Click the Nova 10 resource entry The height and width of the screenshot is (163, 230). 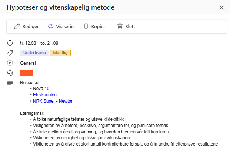(41, 89)
